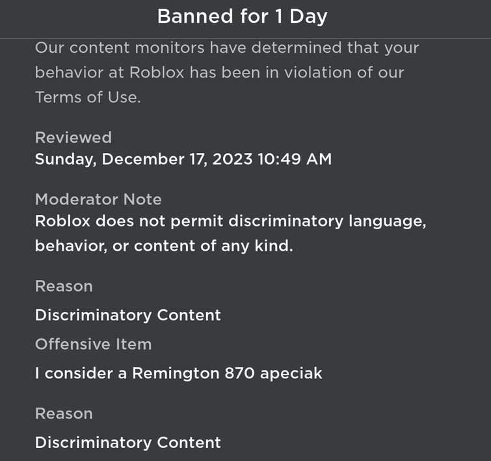
Task: Click the 'Offensive Item' label
Action: click(93, 344)
